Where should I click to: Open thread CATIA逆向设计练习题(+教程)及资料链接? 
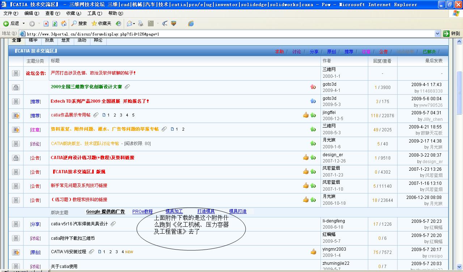[x=93, y=158]
